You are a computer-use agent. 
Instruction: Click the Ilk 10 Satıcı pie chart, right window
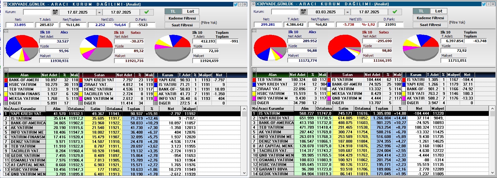344,48
